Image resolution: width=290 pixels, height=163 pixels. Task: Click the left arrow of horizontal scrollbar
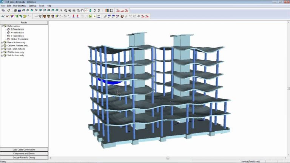coord(51,158)
